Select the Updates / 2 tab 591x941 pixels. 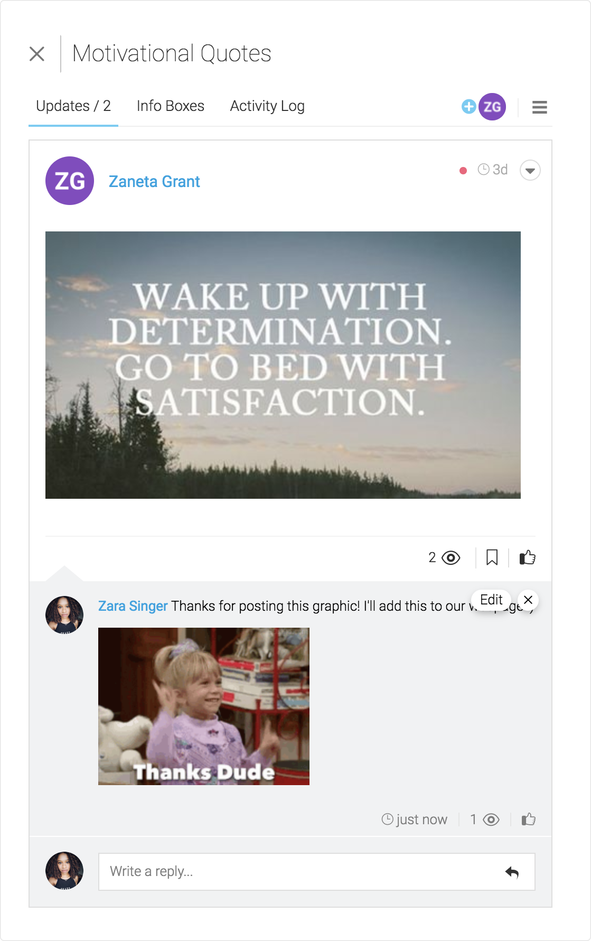73,106
